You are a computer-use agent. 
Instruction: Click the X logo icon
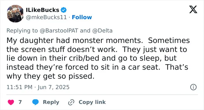tap(193, 9)
